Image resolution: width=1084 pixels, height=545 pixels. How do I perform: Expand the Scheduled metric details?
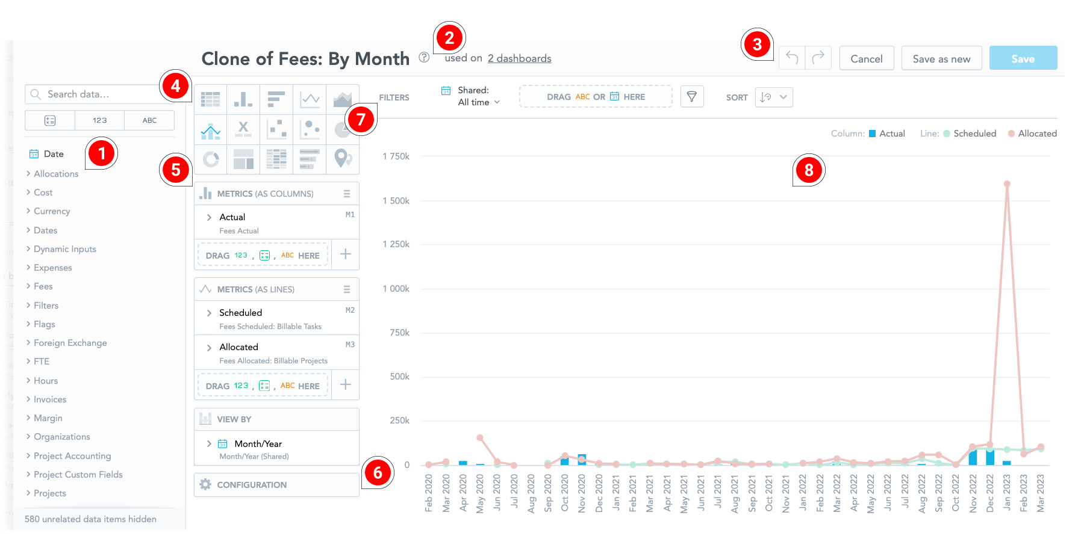point(209,313)
